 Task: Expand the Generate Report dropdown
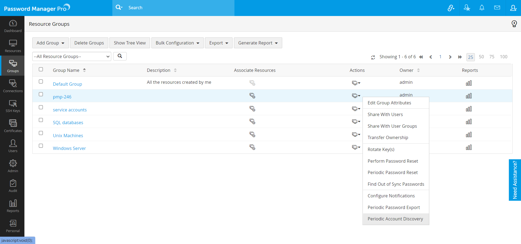pyautogui.click(x=258, y=43)
